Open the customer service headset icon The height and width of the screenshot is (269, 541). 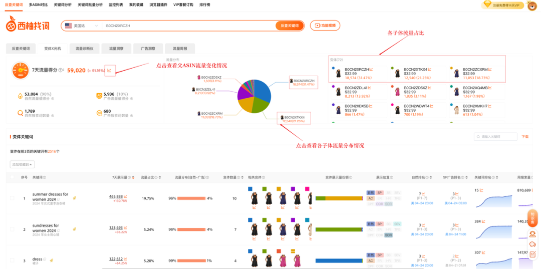(532, 234)
